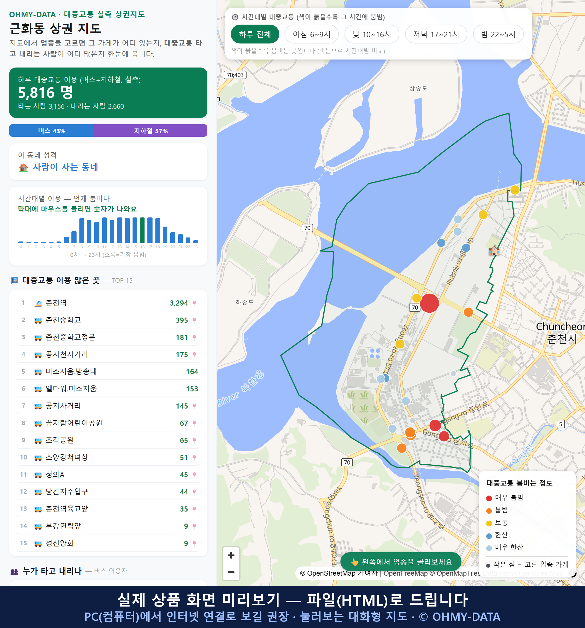This screenshot has width=585, height=628.
Task: Click the orange 붐빔 legend dot
Action: point(489,511)
